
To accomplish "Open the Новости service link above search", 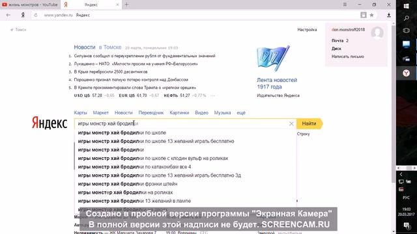I will pos(123,112).
